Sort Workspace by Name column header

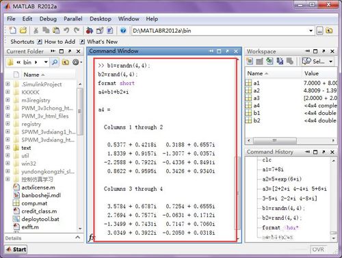coord(273,73)
